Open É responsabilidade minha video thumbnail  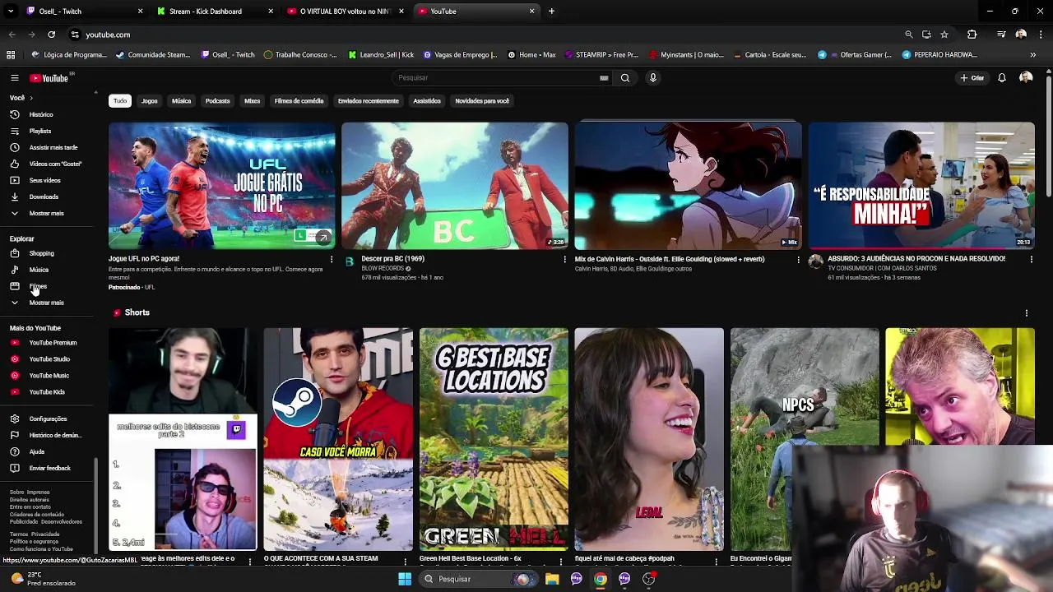[921, 186]
